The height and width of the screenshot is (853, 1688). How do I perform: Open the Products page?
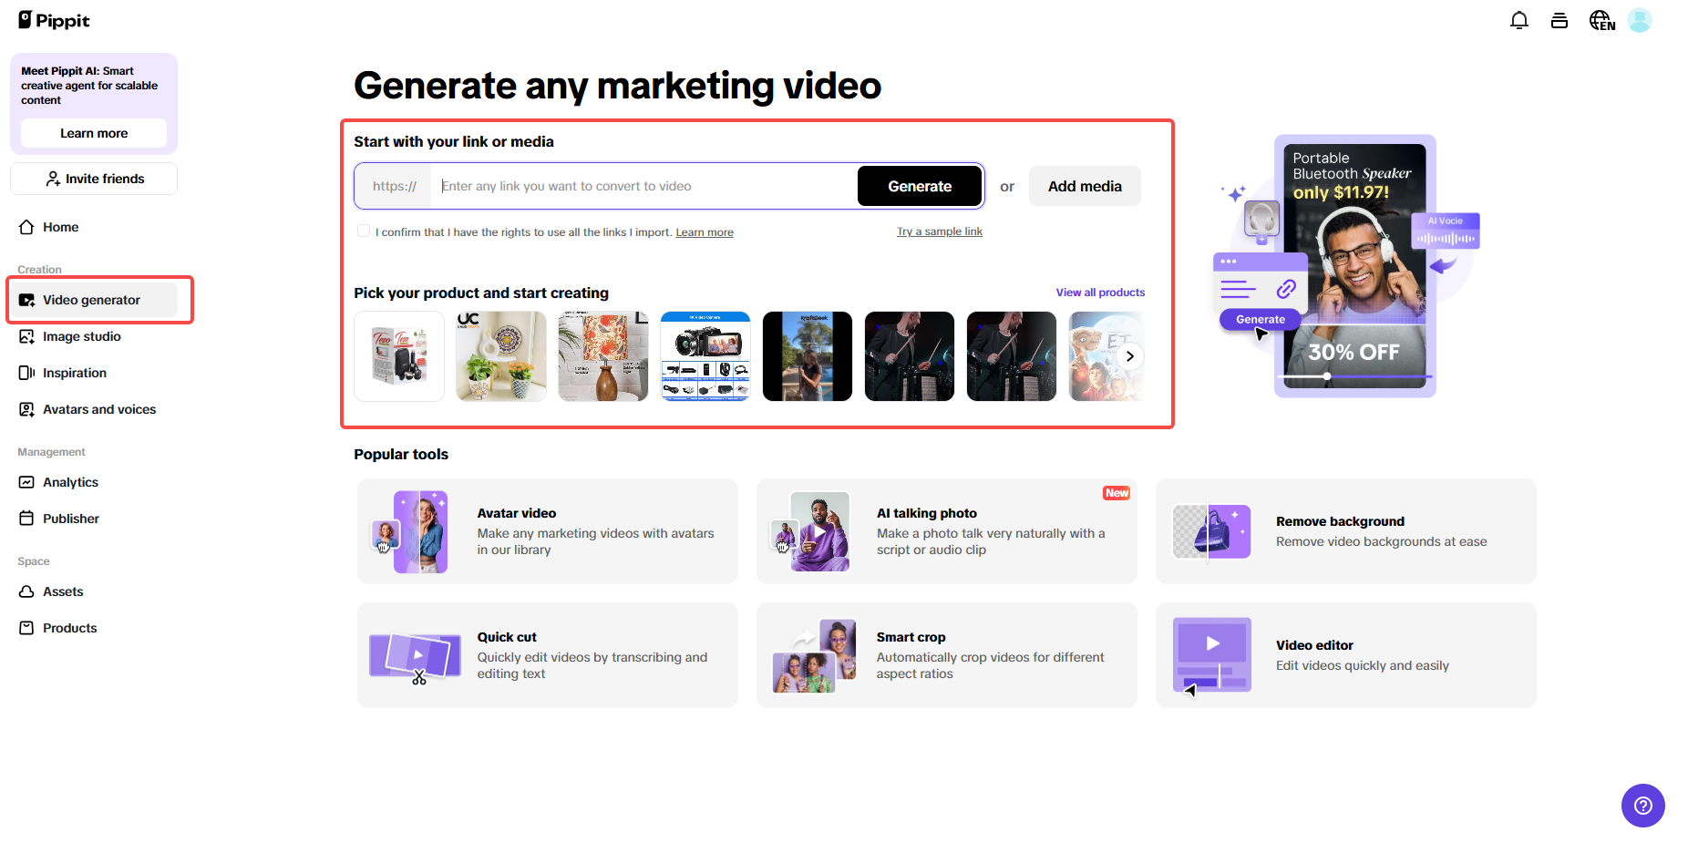click(68, 627)
